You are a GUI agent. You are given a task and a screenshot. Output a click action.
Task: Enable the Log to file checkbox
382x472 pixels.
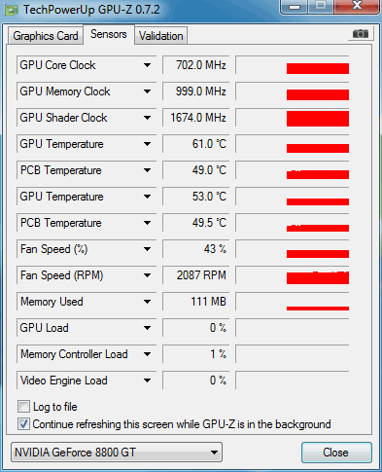[23, 406]
